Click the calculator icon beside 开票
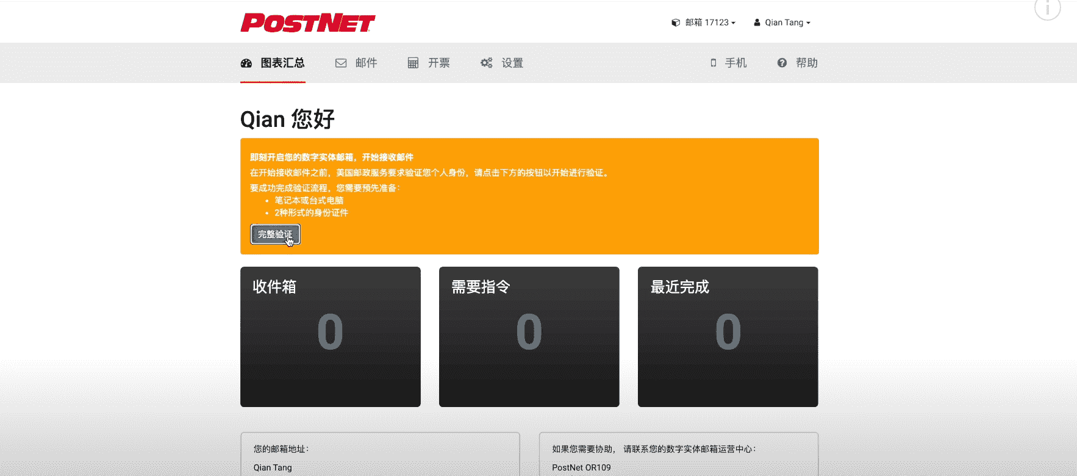The height and width of the screenshot is (476, 1077). [x=413, y=63]
